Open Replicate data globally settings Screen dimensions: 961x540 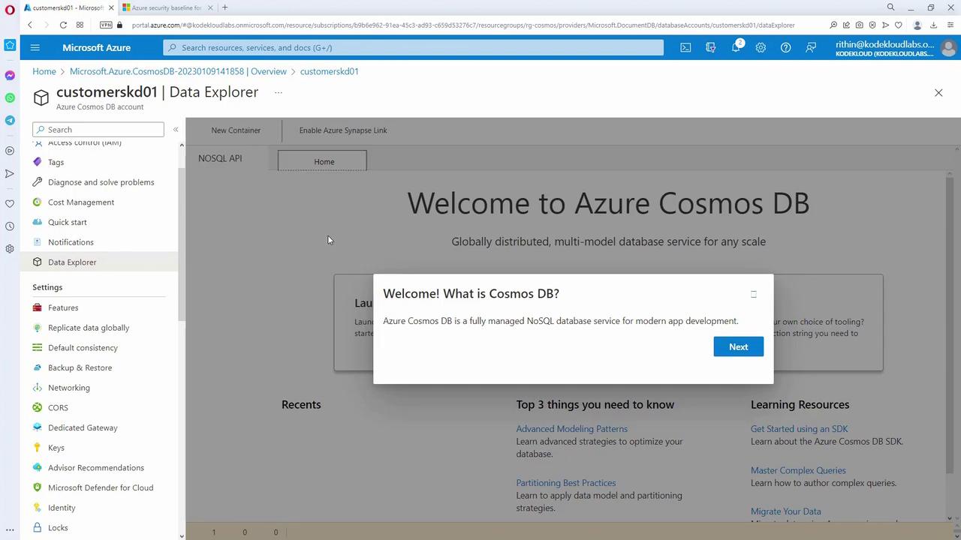coord(89,328)
